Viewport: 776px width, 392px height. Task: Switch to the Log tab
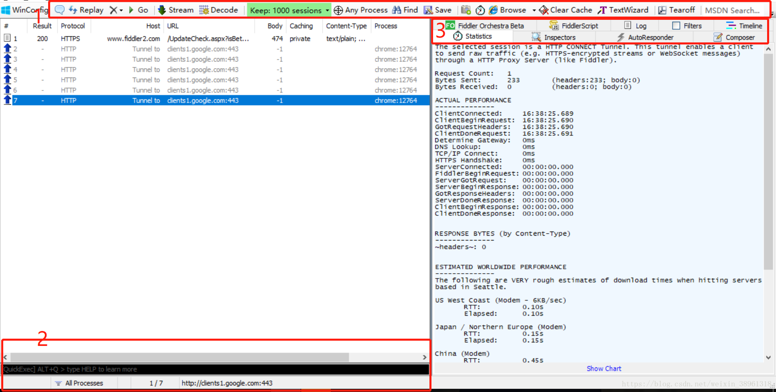(635, 25)
